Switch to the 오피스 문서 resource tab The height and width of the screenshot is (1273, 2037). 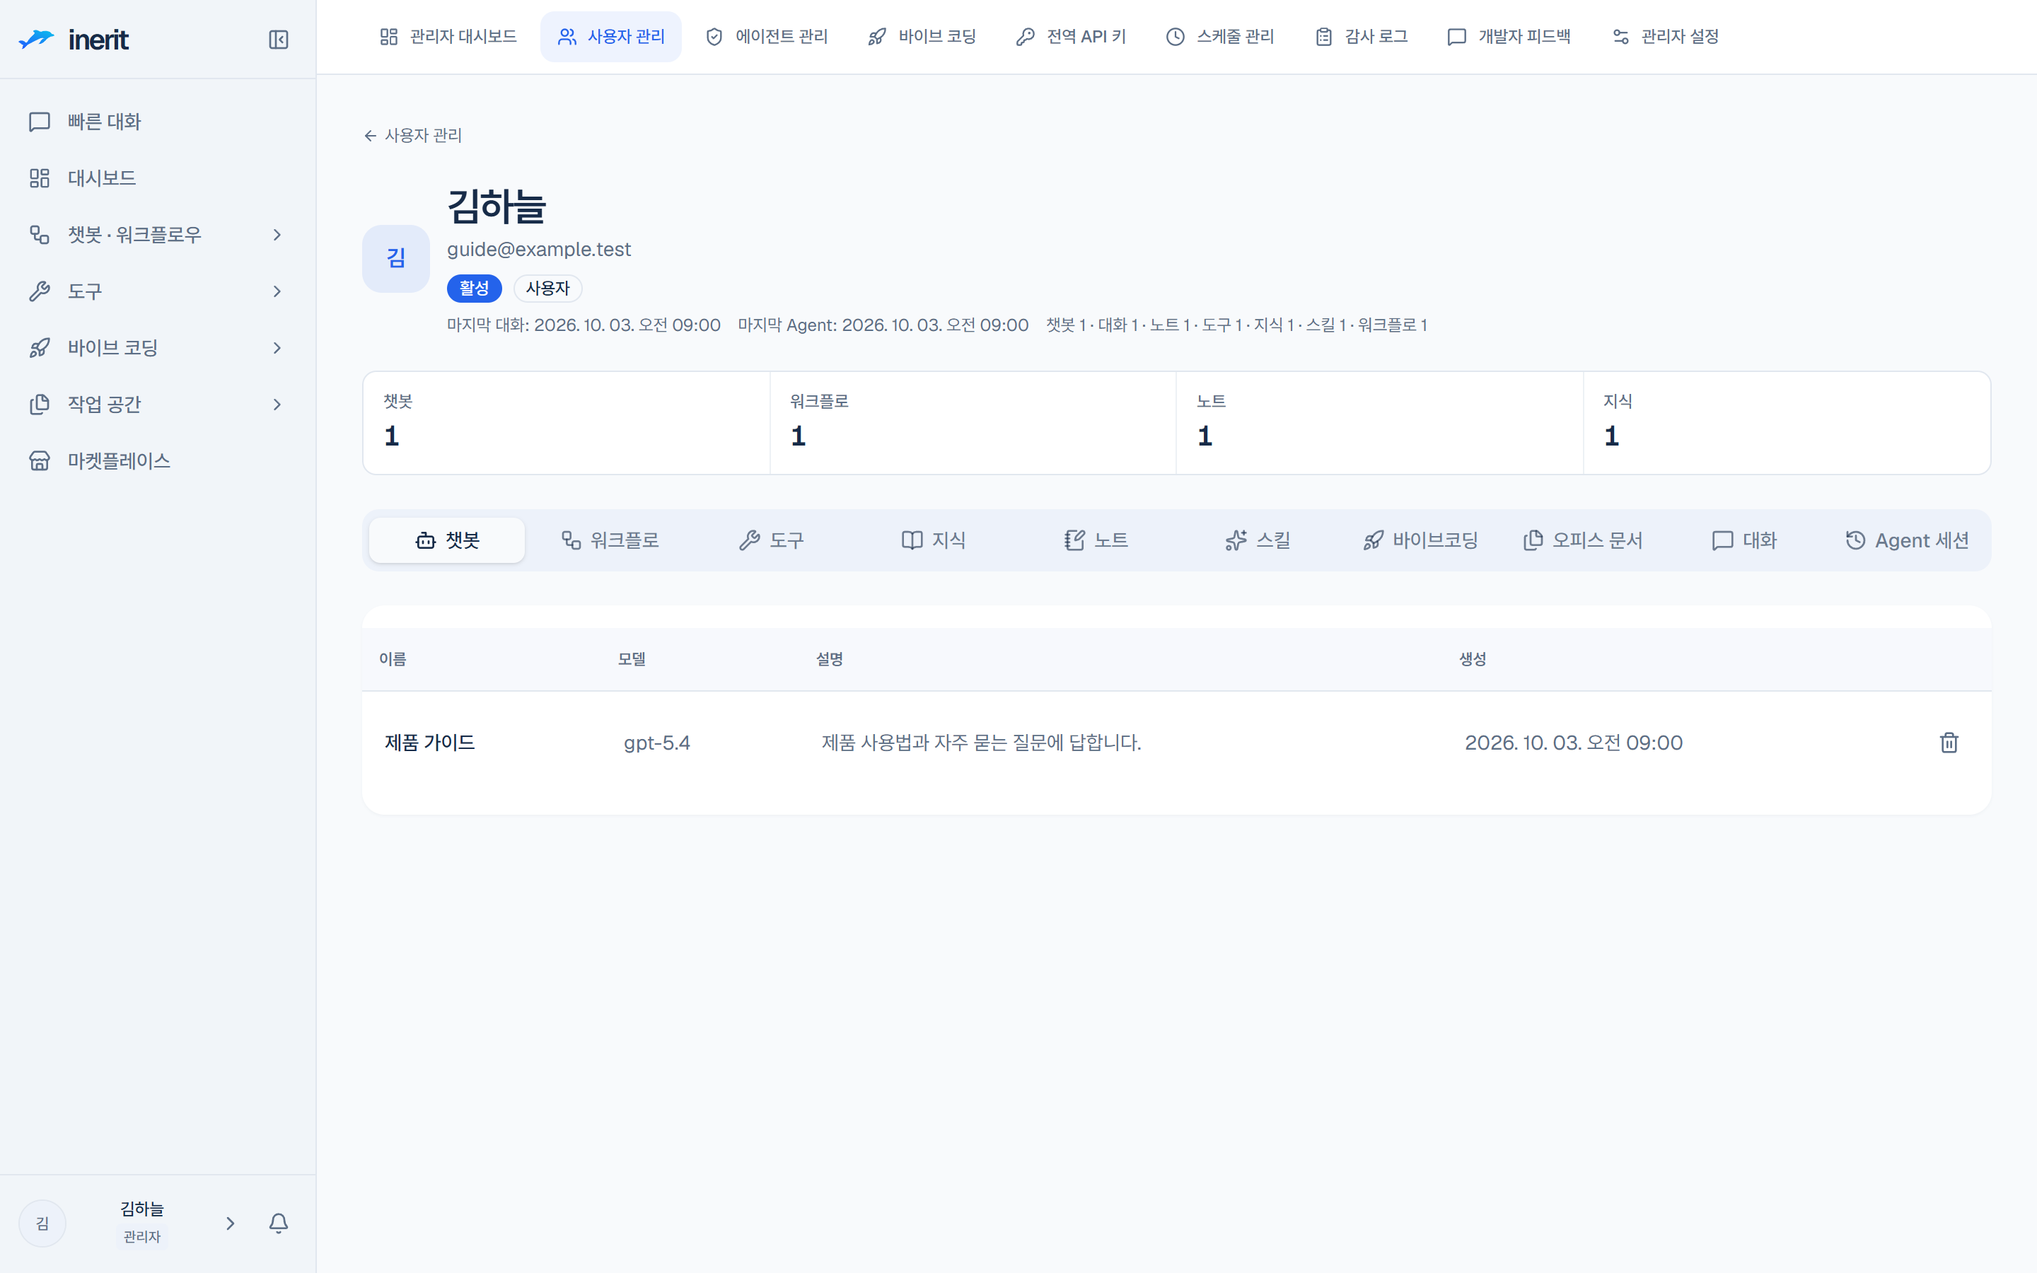click(x=1582, y=540)
